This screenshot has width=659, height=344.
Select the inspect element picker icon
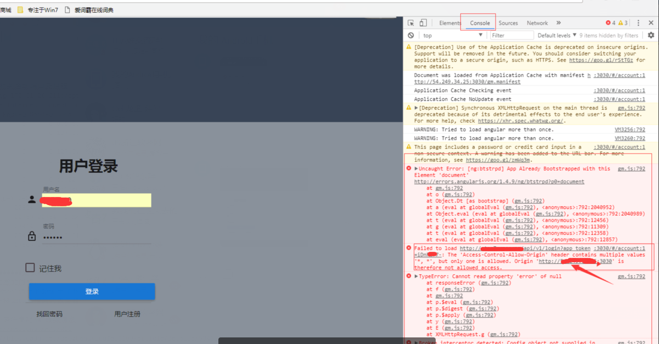point(410,23)
